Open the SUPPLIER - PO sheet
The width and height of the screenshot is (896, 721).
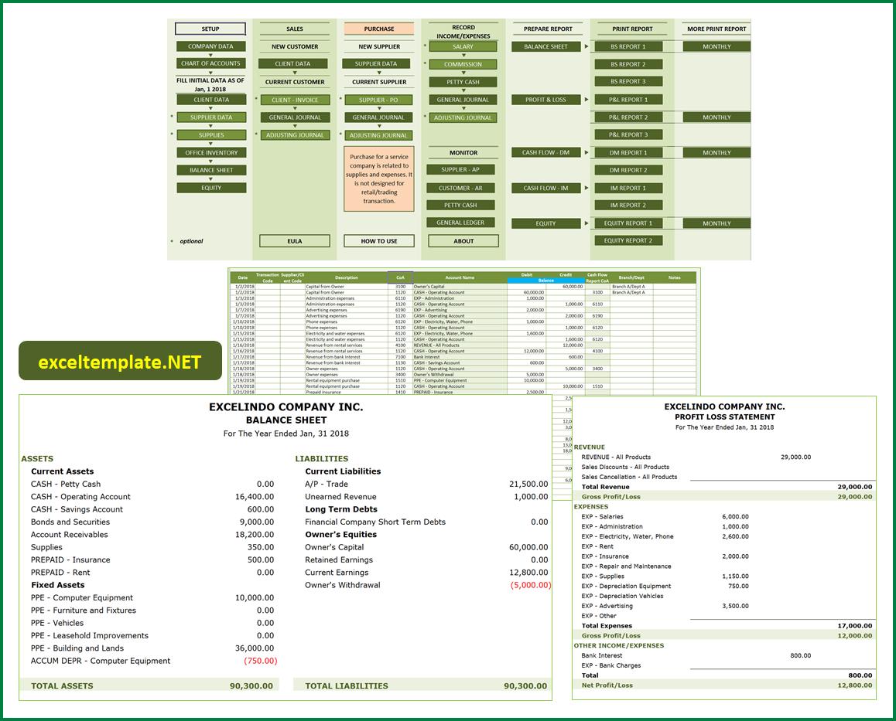tap(379, 100)
